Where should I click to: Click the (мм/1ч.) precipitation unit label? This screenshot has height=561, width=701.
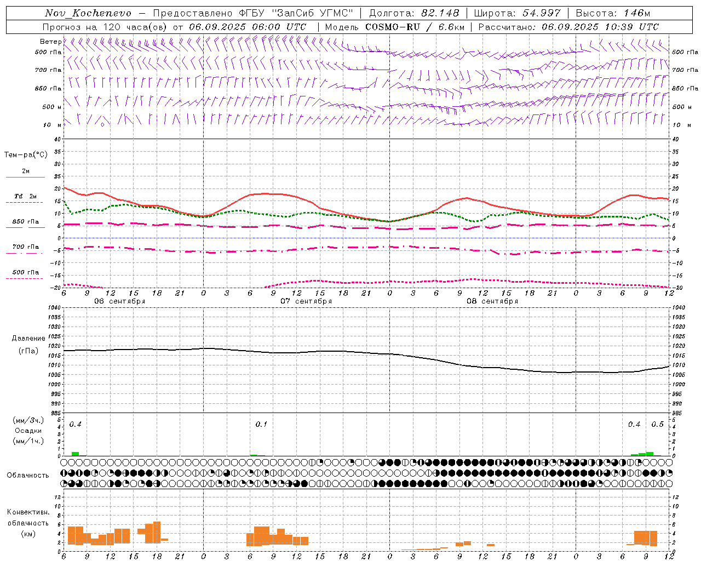click(x=28, y=441)
